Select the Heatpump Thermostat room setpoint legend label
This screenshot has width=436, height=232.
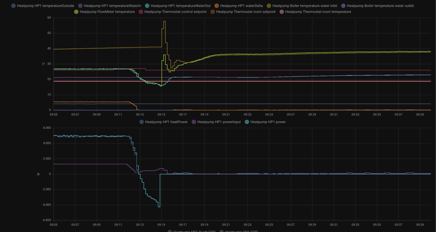pyautogui.click(x=246, y=11)
